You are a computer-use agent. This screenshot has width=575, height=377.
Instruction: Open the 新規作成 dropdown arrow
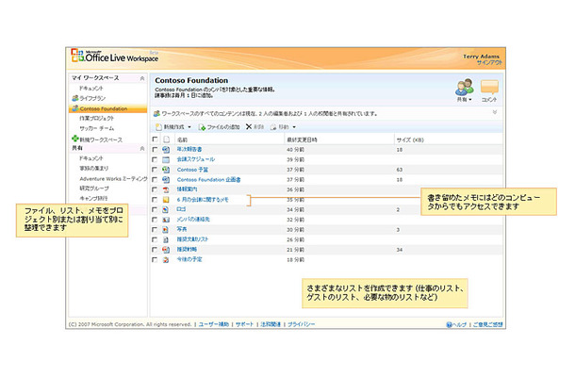tap(189, 127)
